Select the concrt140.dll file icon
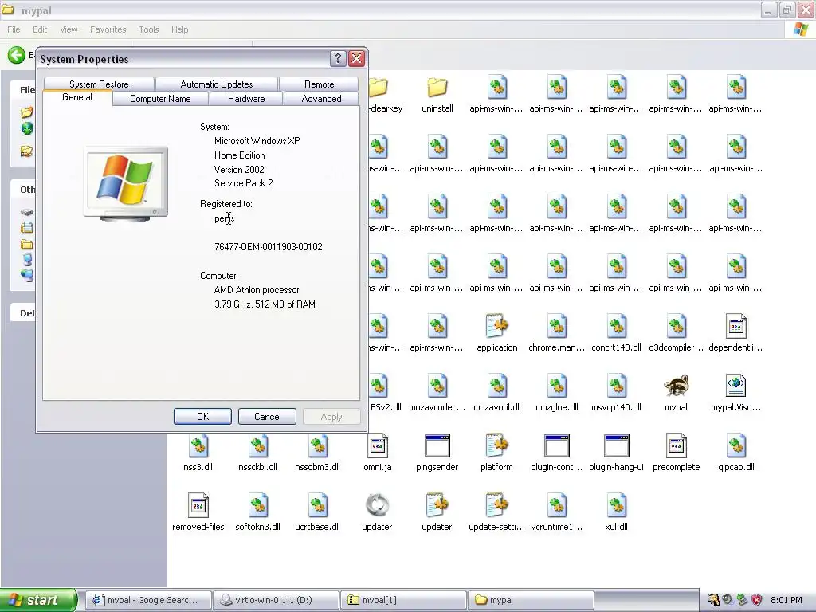Viewport: 816px width, 612px height. point(616,326)
